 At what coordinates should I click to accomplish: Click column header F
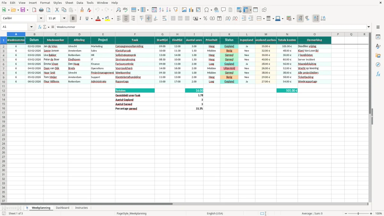pyautogui.click(x=135, y=34)
